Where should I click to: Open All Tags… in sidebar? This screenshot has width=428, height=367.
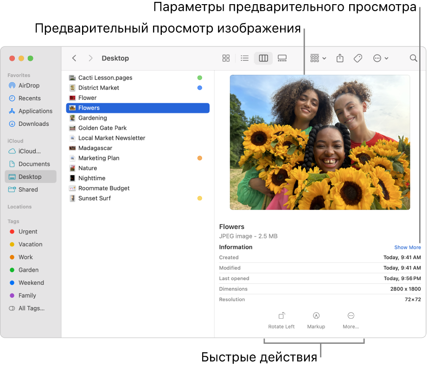coord(31,308)
